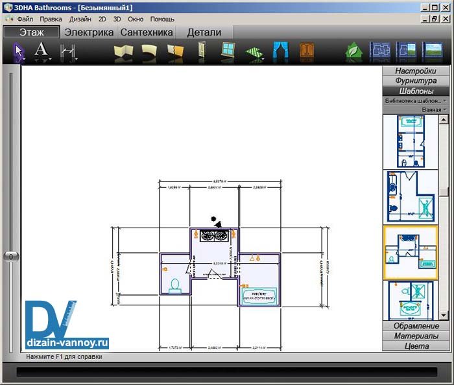Screen dimensions: 454x385
Task: Click the green house icon
Action: 353,51
